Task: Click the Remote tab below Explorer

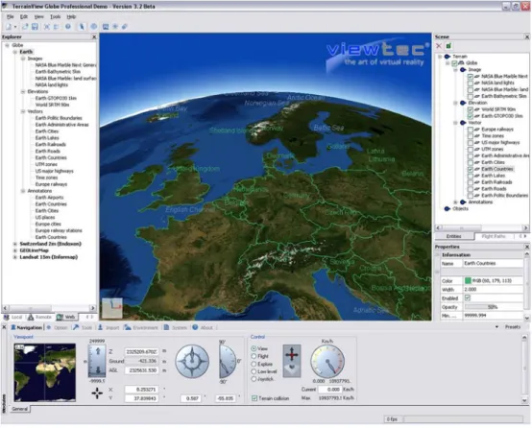Action: click(40, 317)
